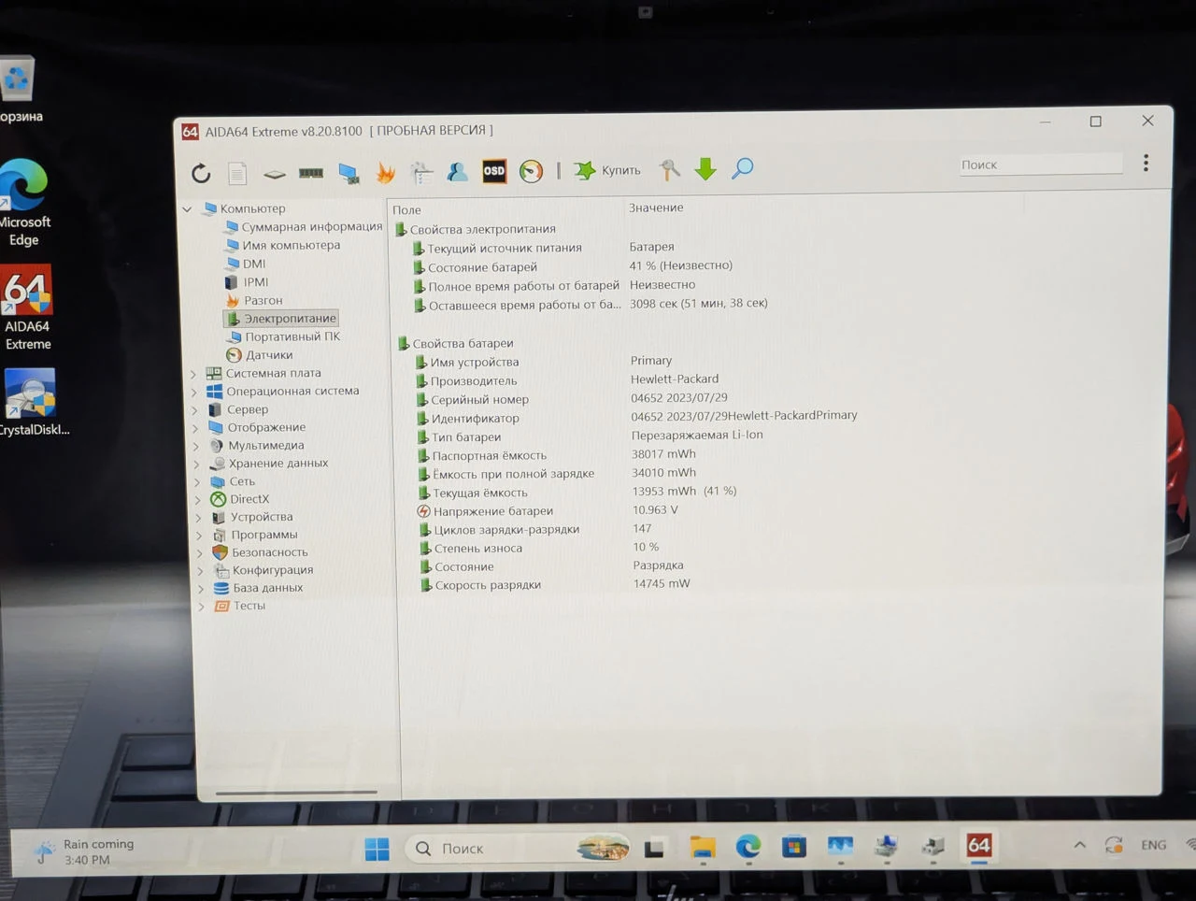The image size is (1196, 901).
Task: Open File Explorer from the taskbar
Action: (x=703, y=848)
